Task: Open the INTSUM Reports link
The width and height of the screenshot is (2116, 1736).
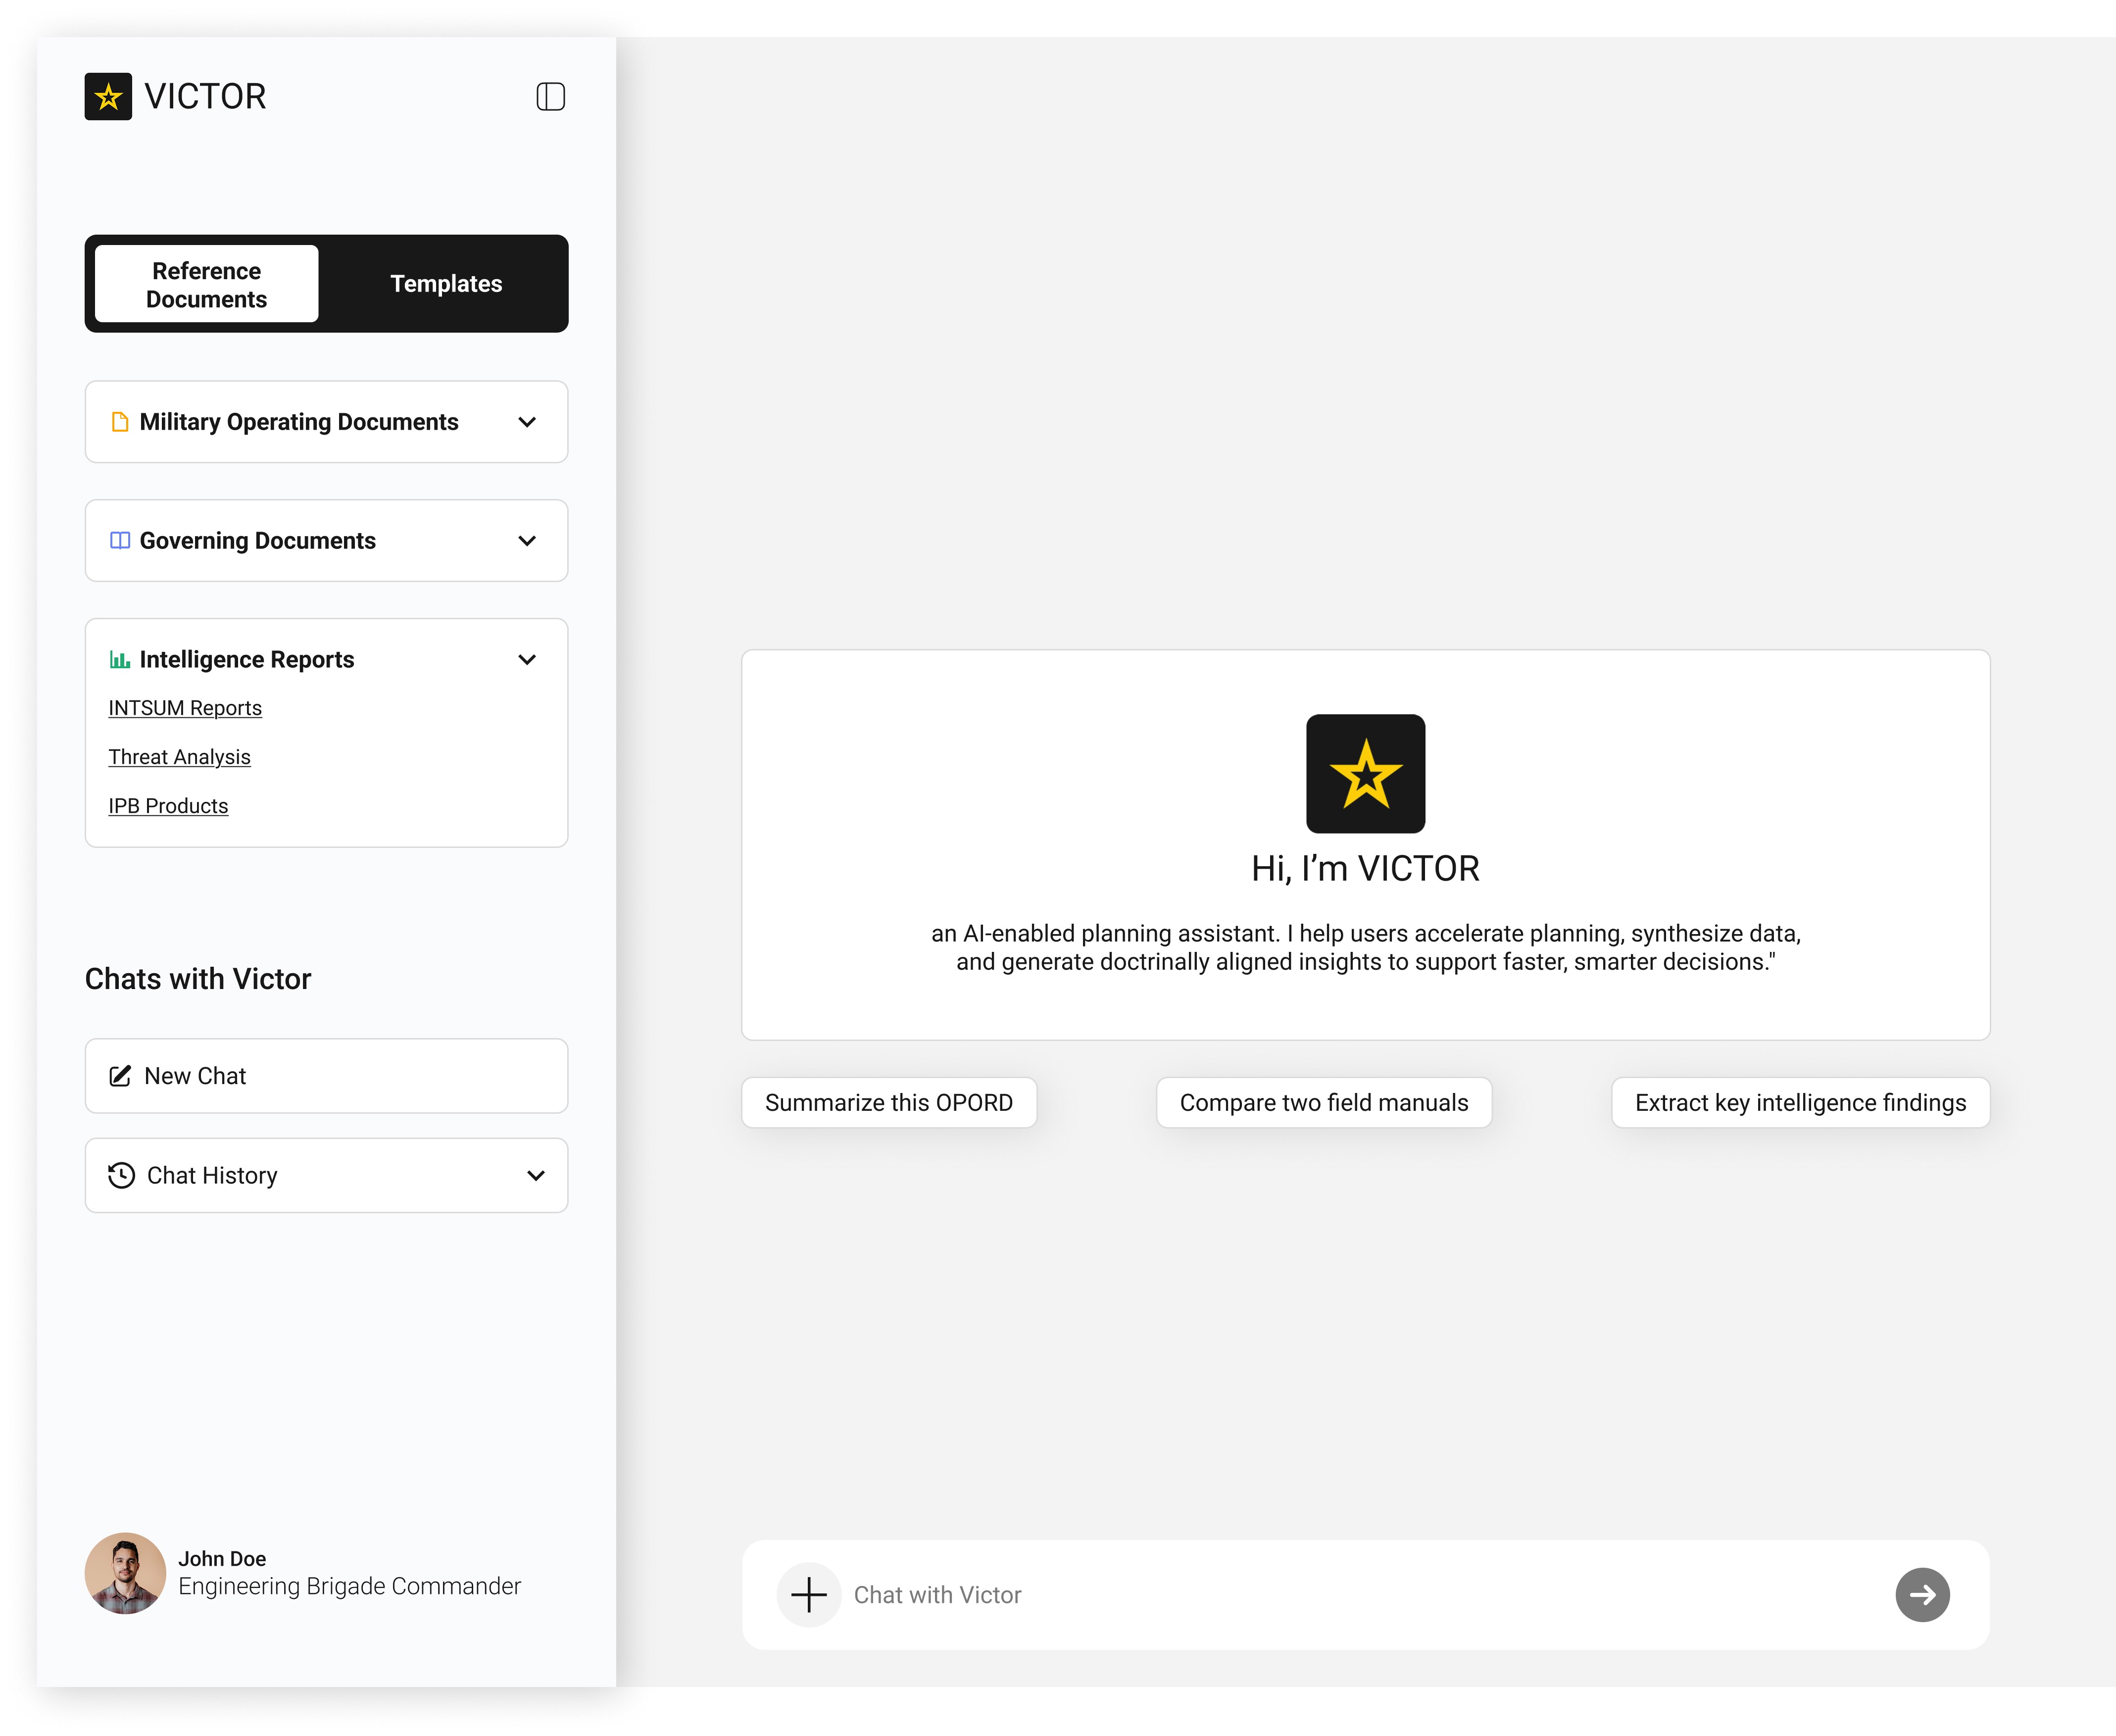Action: point(184,707)
